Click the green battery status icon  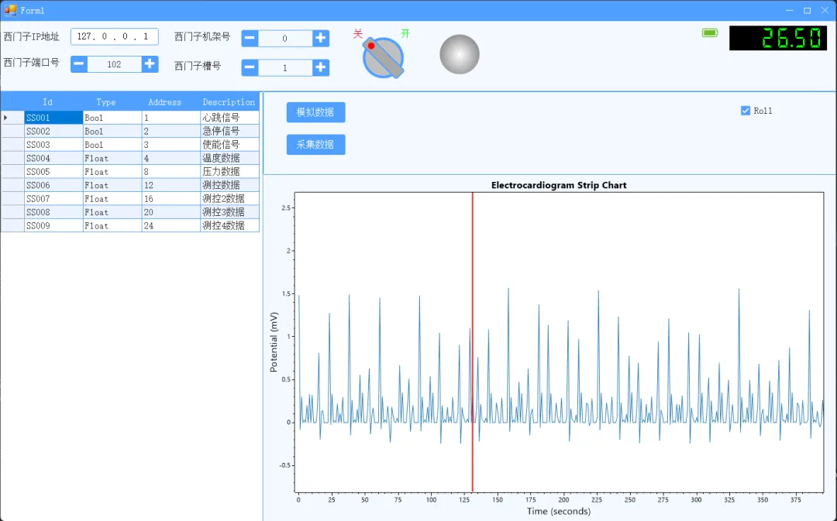[x=710, y=33]
